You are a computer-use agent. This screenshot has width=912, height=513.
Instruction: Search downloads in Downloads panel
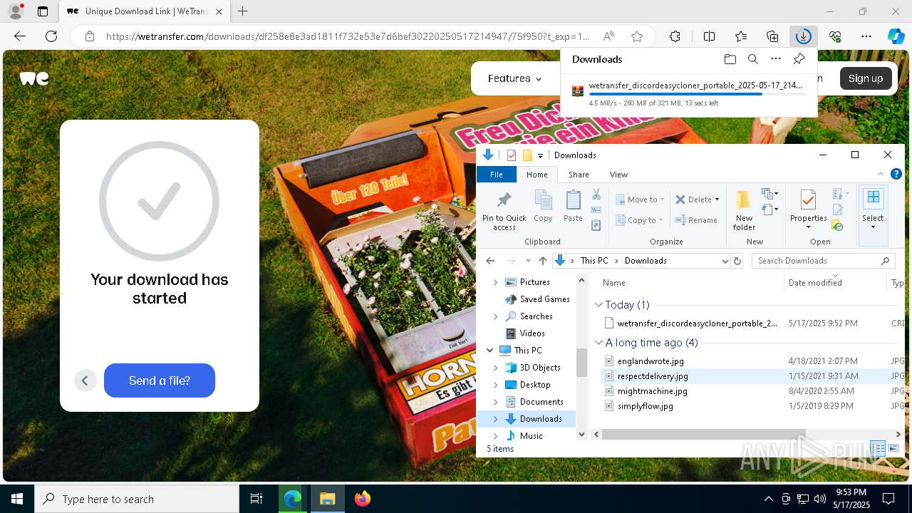click(753, 59)
